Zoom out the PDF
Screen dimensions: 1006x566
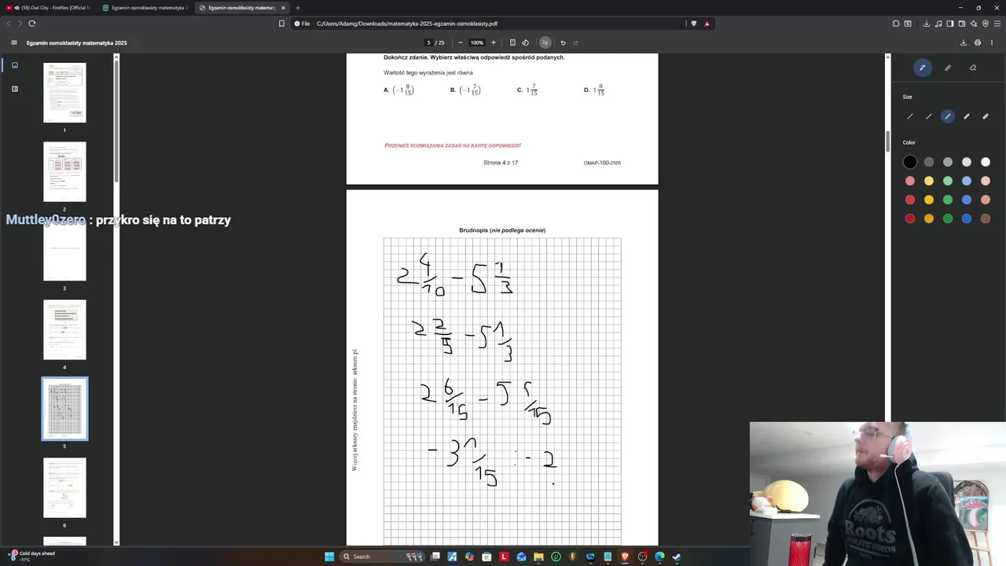click(x=461, y=42)
